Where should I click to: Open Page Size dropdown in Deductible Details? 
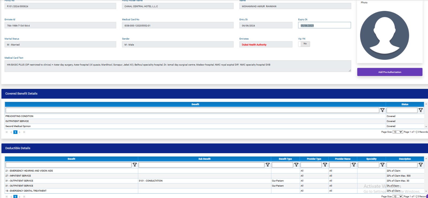pos(398,196)
